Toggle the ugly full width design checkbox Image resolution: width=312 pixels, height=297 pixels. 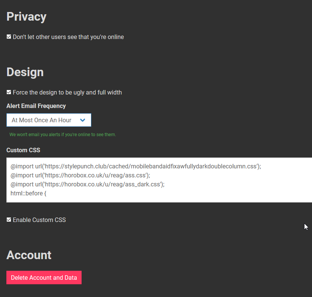pos(9,92)
